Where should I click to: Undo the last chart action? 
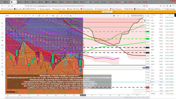click(65, 16)
